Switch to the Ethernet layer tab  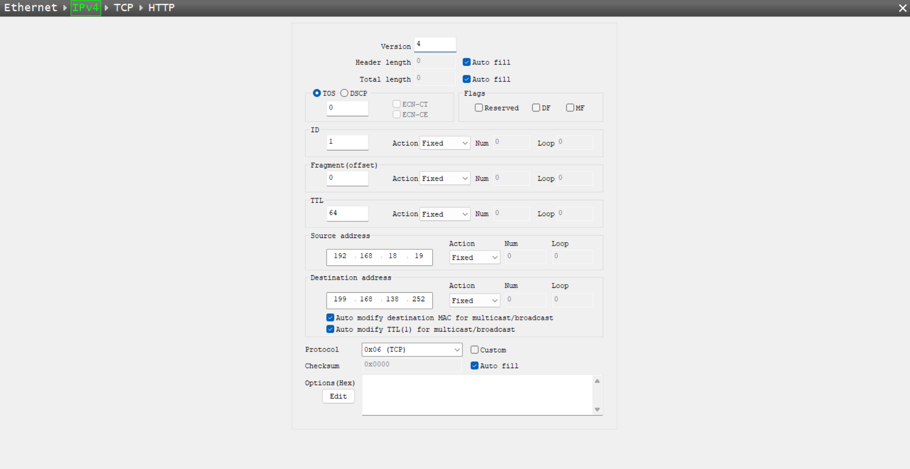click(30, 8)
